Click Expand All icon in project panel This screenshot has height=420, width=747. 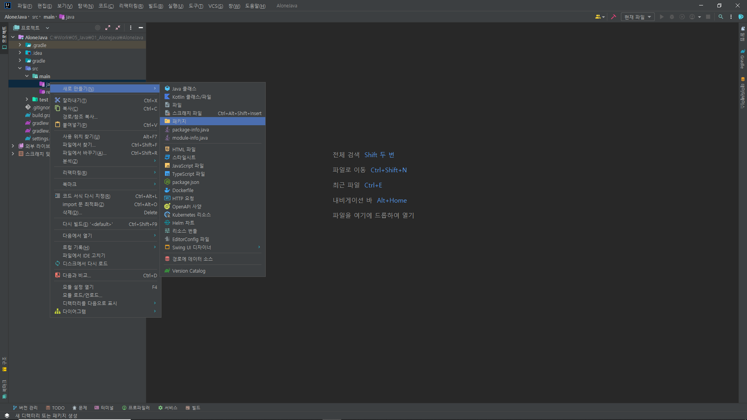108,28
